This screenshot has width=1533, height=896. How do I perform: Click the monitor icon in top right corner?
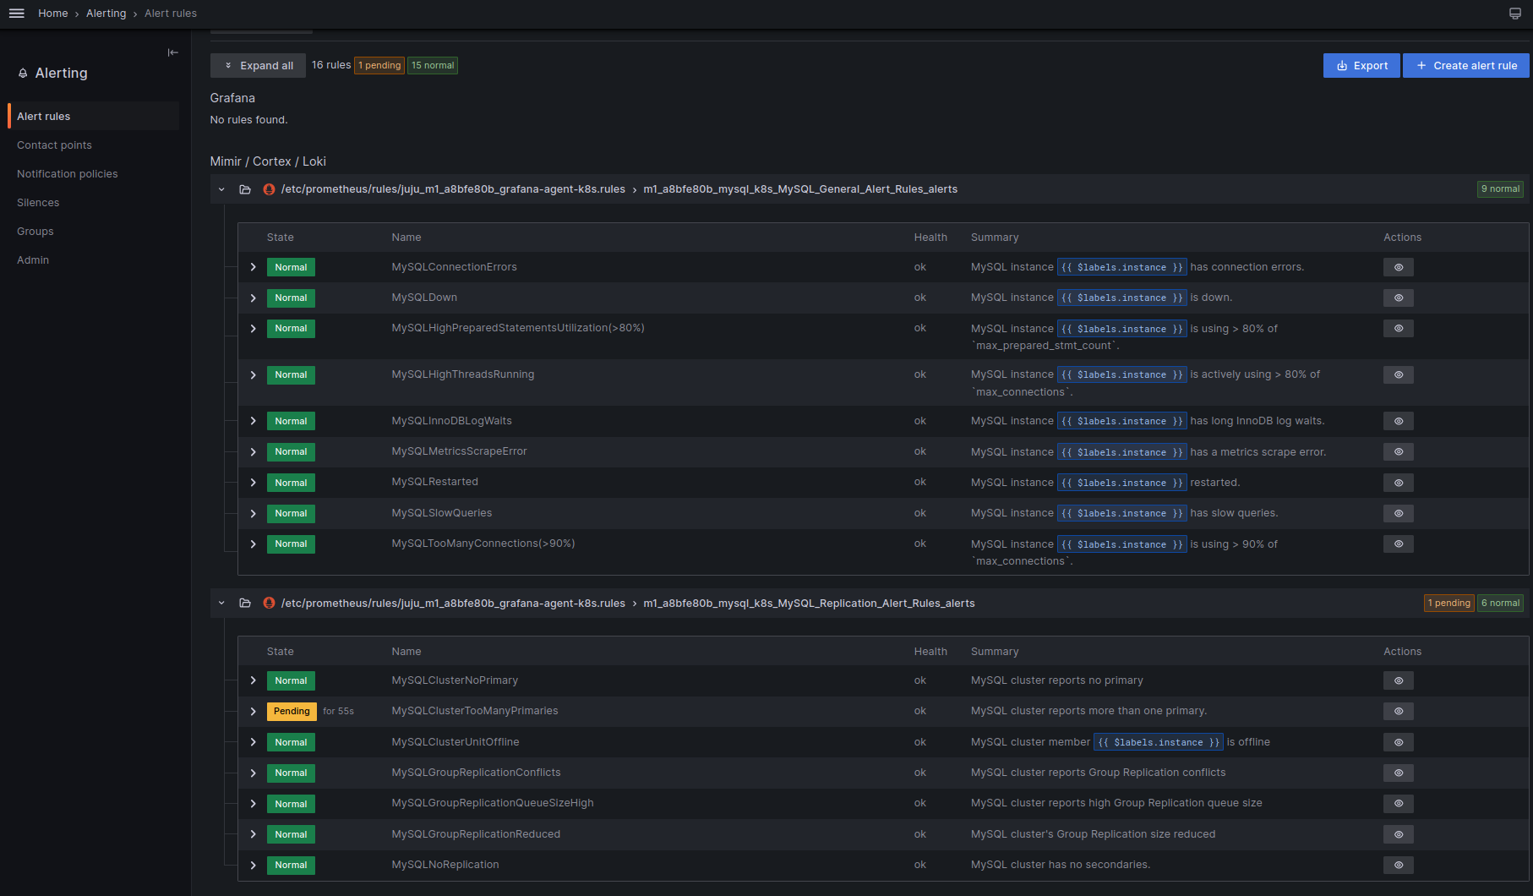pyautogui.click(x=1514, y=13)
